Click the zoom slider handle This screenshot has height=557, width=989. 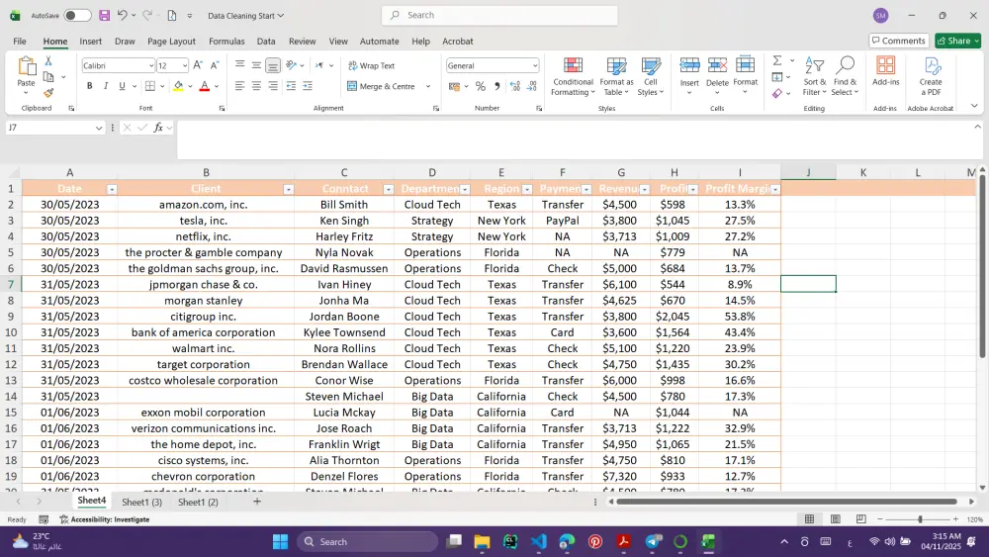coord(920,519)
